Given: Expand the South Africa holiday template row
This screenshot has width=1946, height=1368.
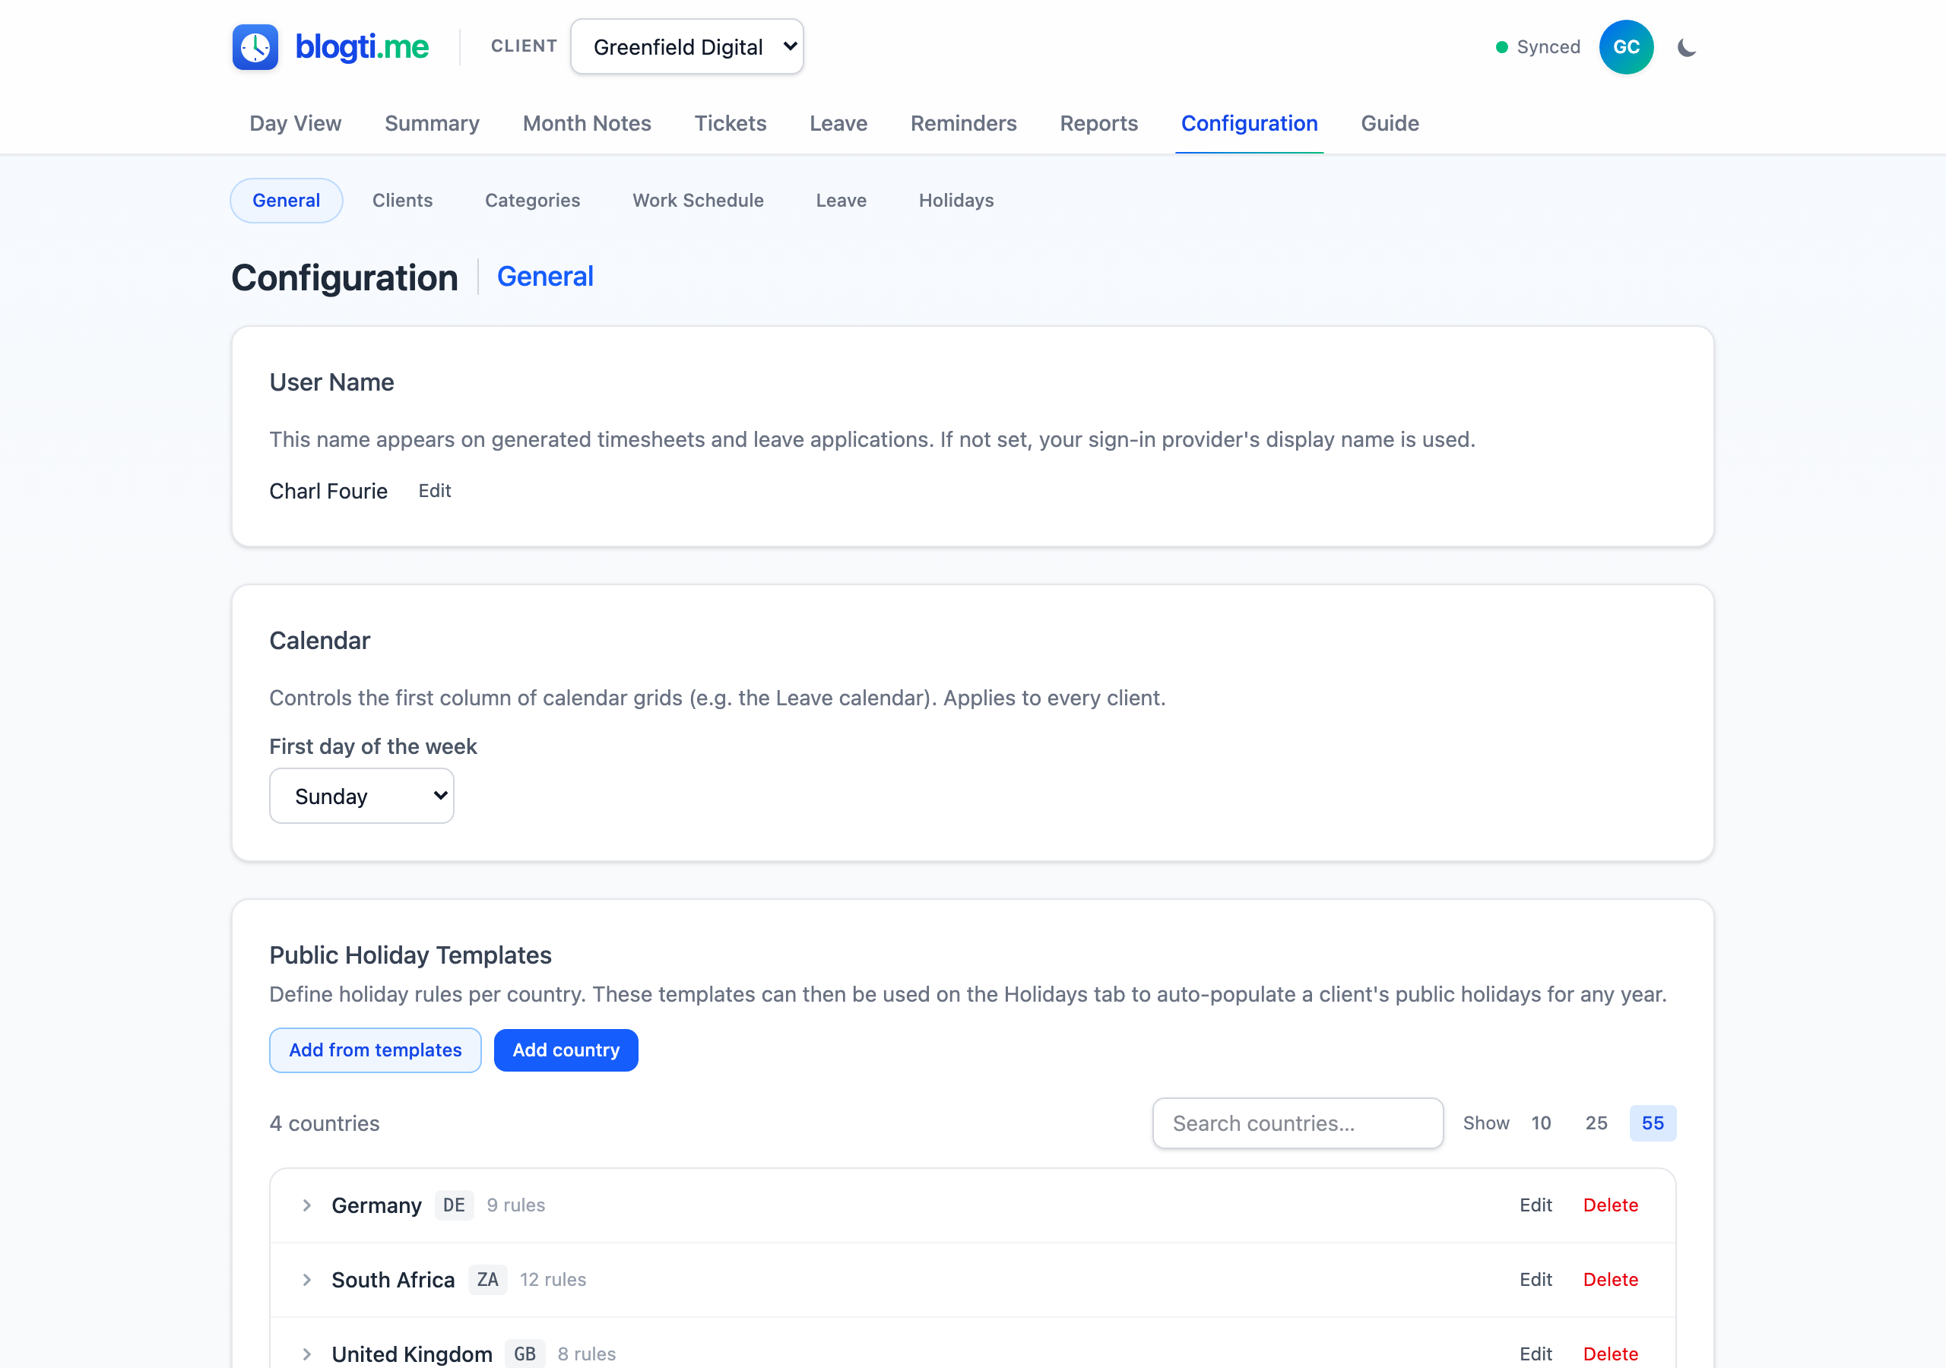Looking at the screenshot, I should (307, 1279).
